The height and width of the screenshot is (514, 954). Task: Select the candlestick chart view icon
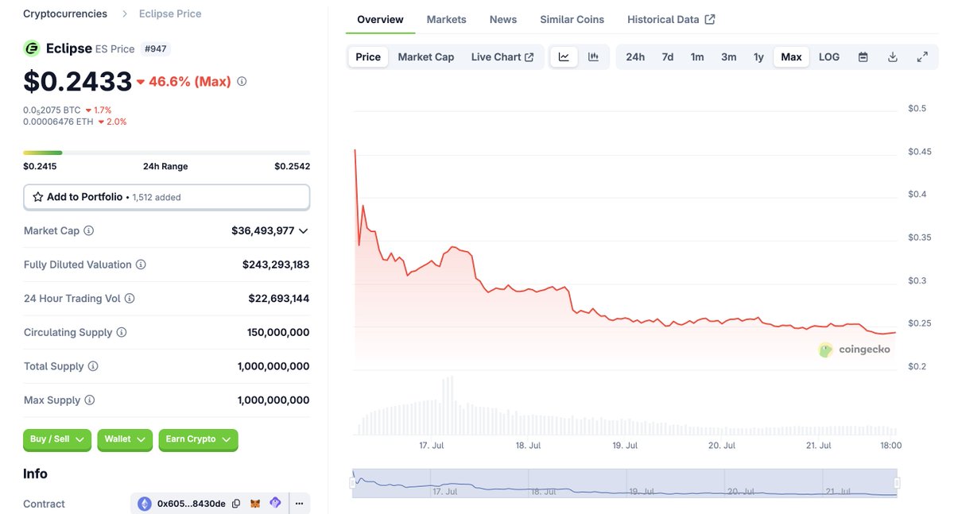pos(593,57)
